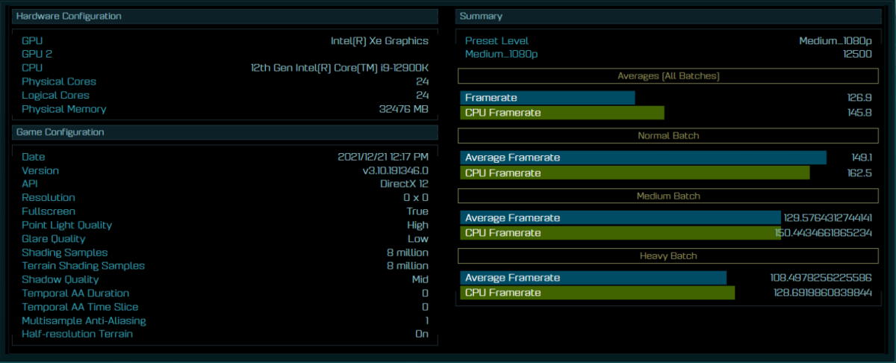Click the Averages (All Batches) section heading
The width and height of the screenshot is (896, 363).
pyautogui.click(x=668, y=75)
